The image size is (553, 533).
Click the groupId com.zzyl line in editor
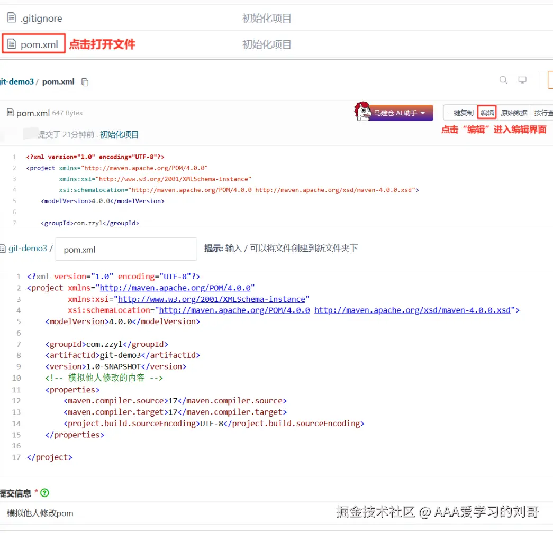[x=106, y=344]
